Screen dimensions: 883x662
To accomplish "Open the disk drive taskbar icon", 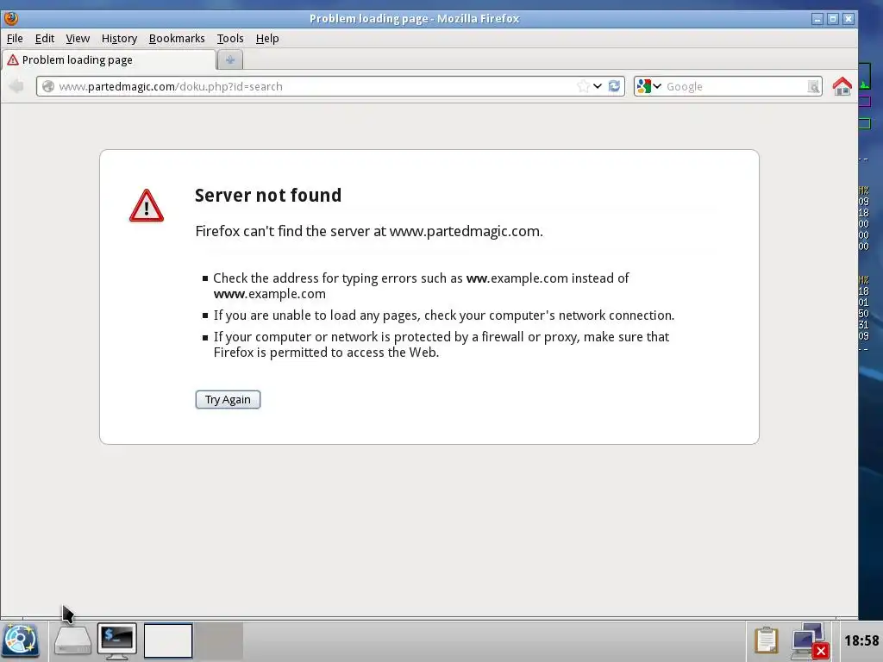I will tap(72, 640).
